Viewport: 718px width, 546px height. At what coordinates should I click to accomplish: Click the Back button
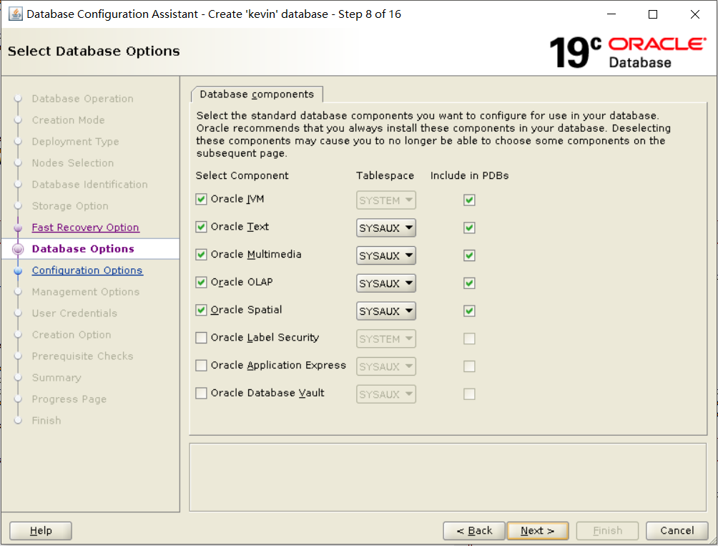coord(474,530)
